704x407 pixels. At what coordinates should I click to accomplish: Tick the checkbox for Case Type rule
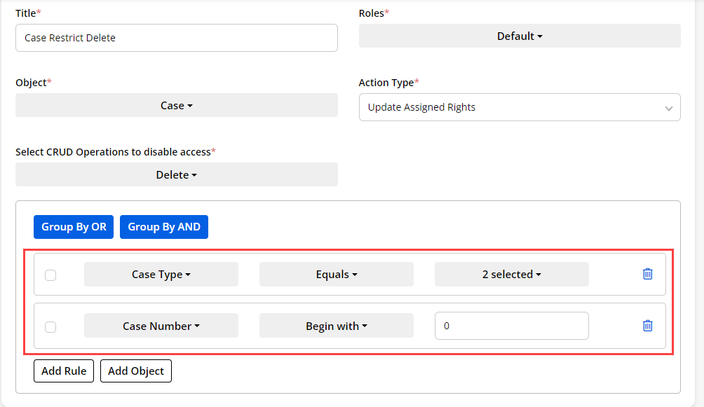click(50, 275)
